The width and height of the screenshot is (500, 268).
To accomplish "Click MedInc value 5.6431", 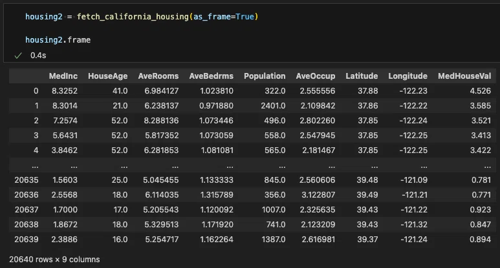I will 65,135.
